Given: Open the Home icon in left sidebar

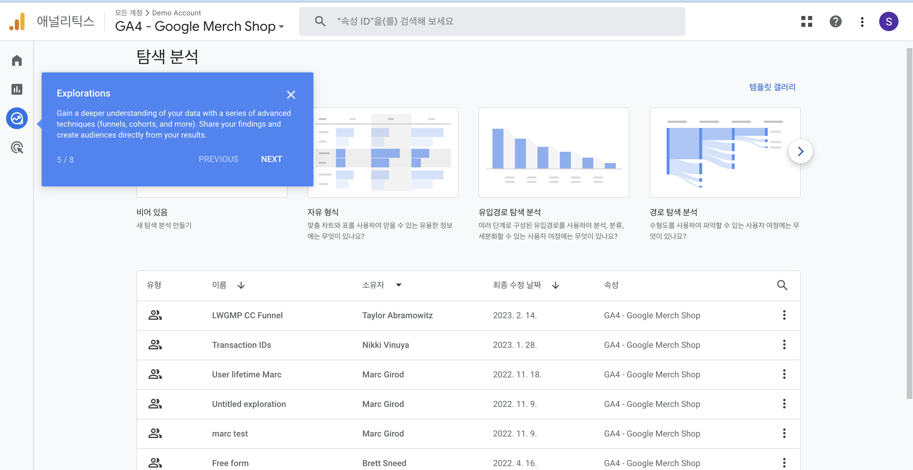Looking at the screenshot, I should [x=17, y=60].
